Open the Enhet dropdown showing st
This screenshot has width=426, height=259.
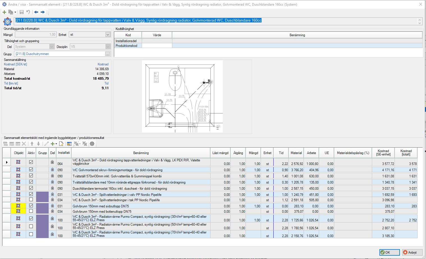(x=108, y=35)
